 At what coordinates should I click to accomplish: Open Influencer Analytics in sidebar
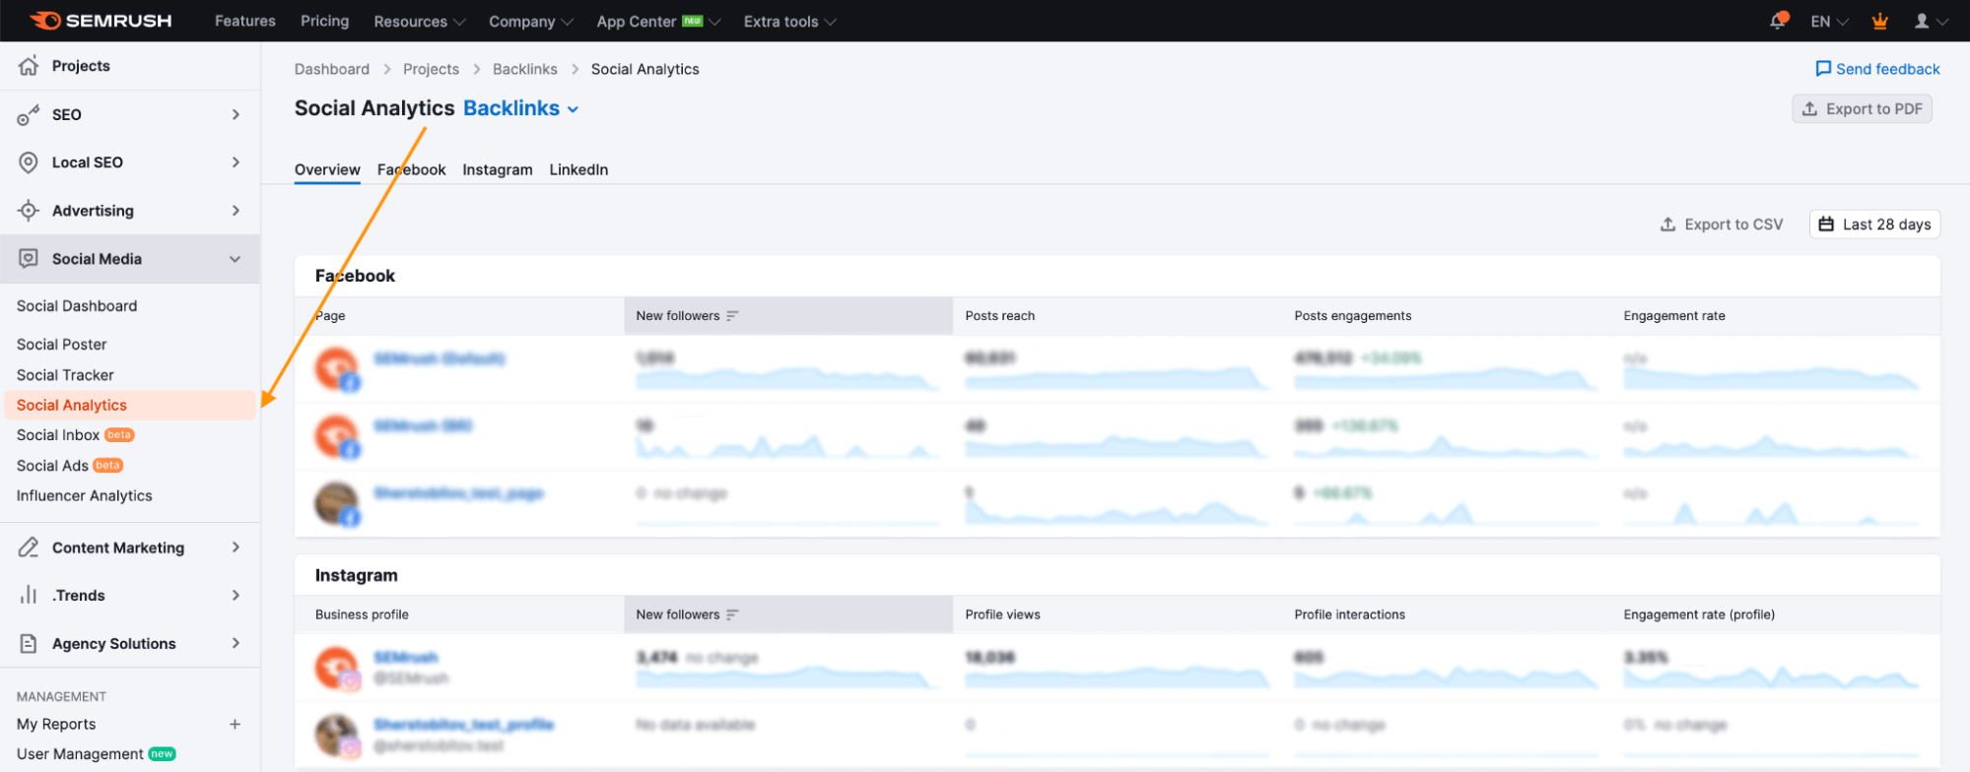tap(85, 496)
